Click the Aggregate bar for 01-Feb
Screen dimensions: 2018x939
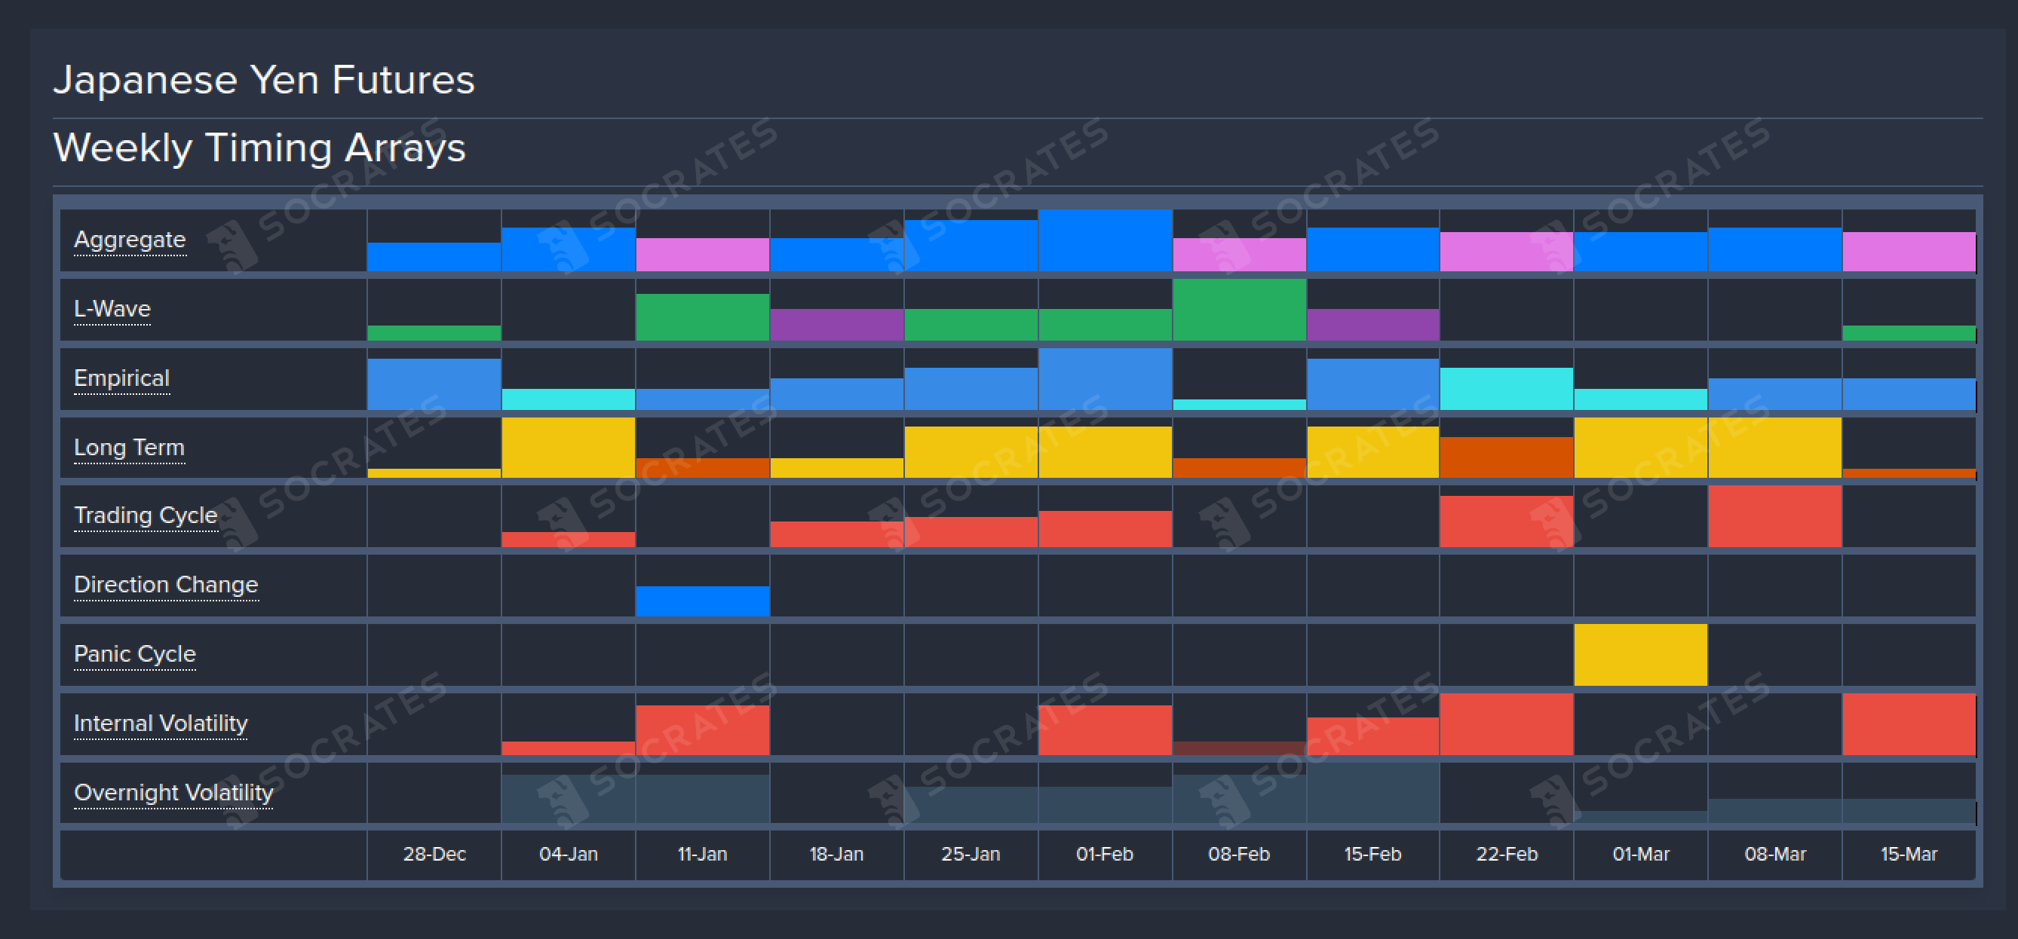point(1105,240)
